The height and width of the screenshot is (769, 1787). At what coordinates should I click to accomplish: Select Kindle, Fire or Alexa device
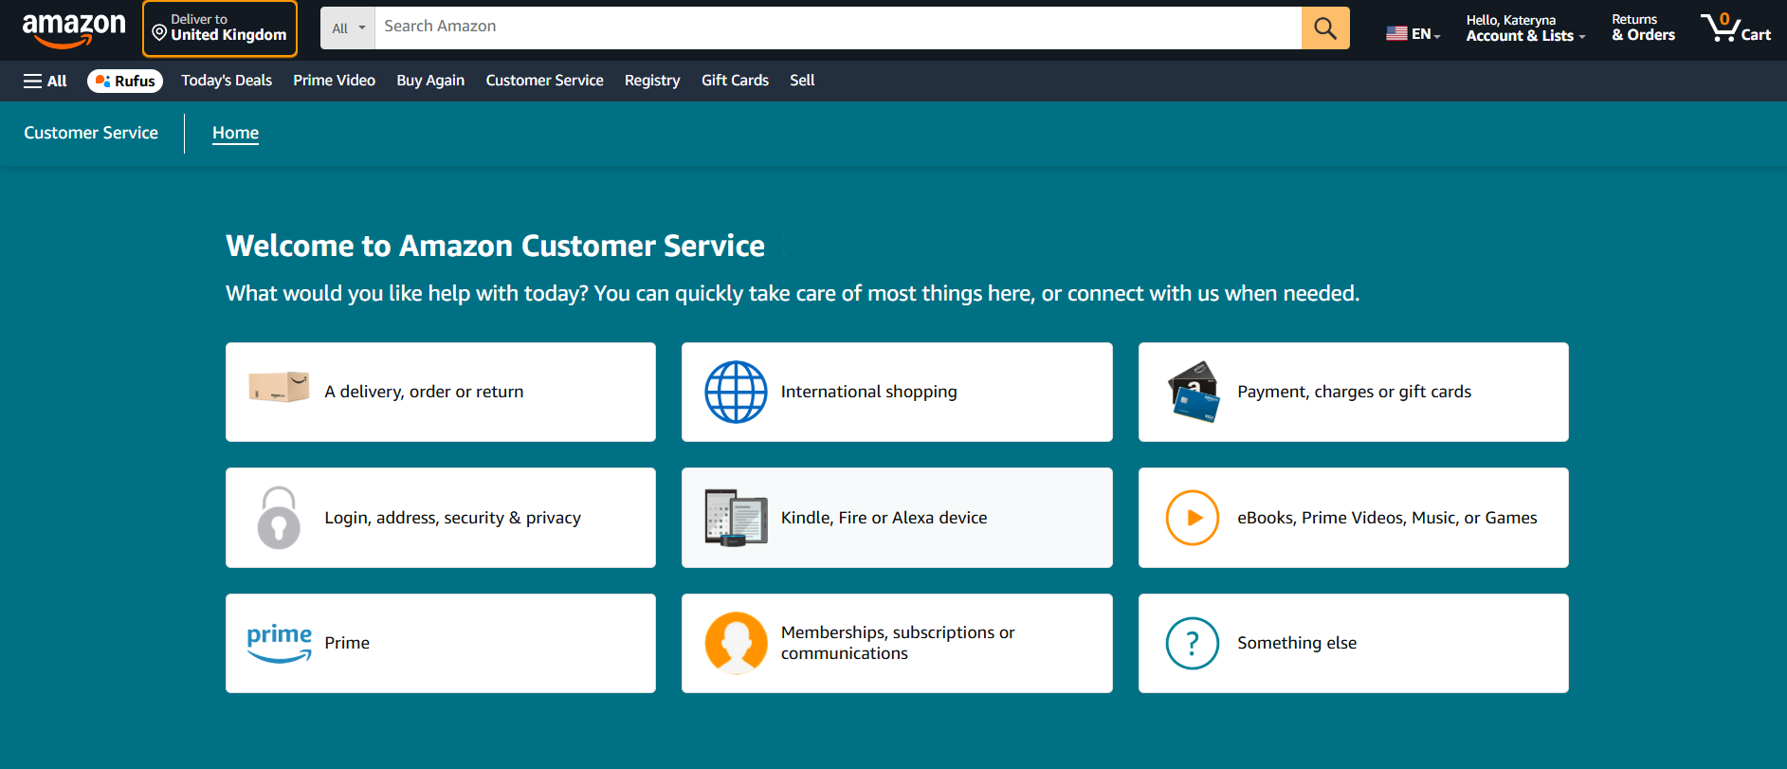point(884,518)
